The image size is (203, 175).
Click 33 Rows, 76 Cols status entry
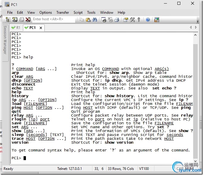(121, 168)
